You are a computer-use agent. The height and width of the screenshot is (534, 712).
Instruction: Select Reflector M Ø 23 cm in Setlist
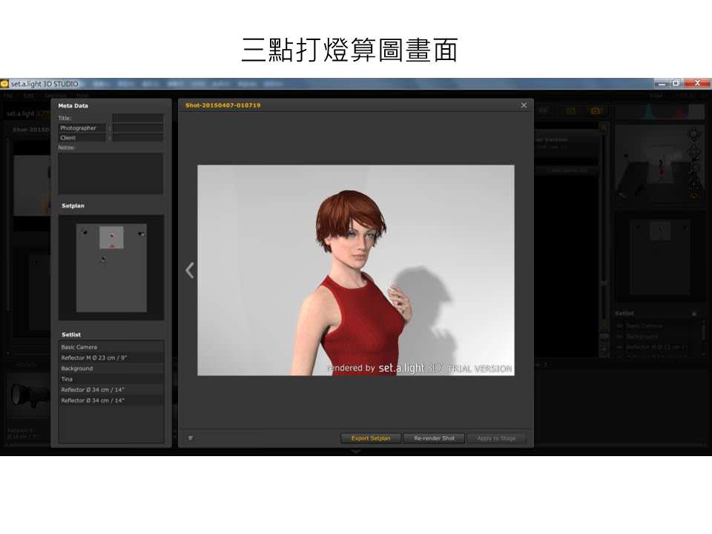click(111, 357)
